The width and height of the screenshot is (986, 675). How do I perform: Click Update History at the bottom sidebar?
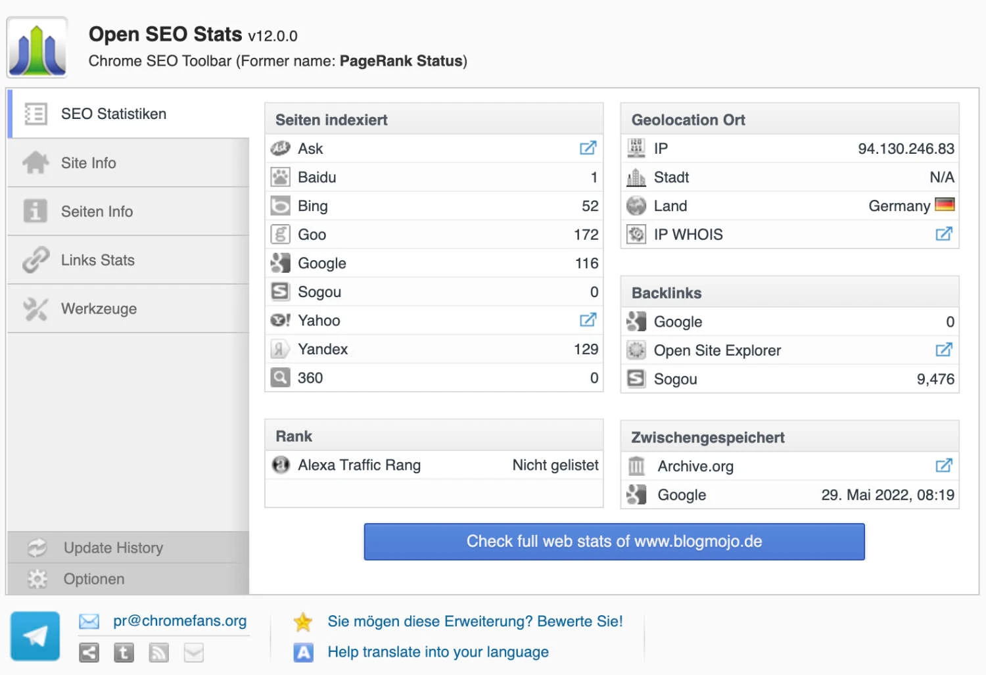(112, 547)
